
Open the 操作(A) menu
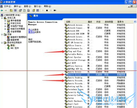[x=17, y=6]
